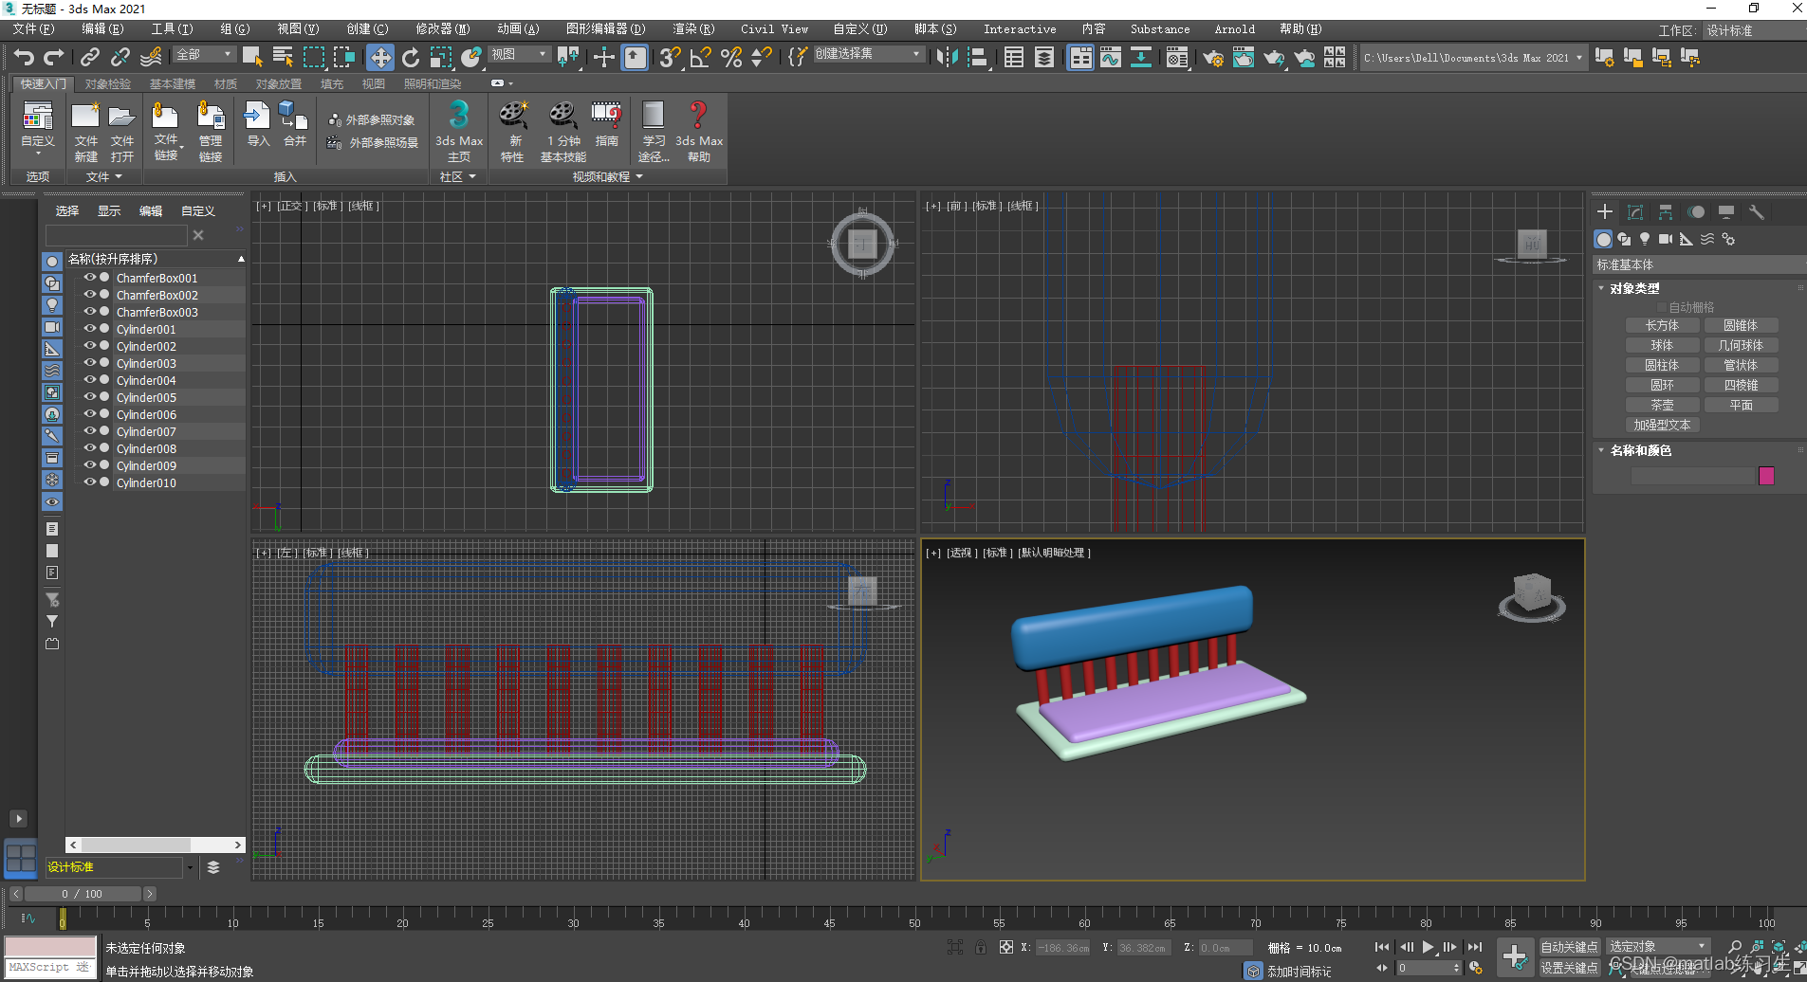Screen dimensions: 1807x982
Task: Click the Undo arrow in main toolbar
Action: tap(24, 58)
